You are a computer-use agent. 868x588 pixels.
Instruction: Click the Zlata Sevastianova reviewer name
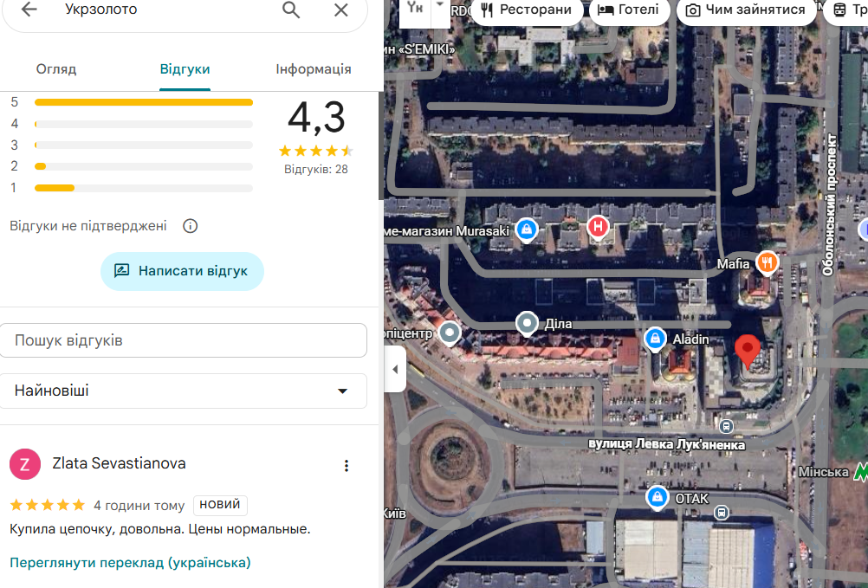pos(119,463)
